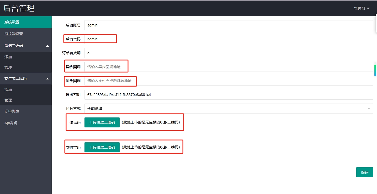The height and width of the screenshot is (194, 377).
Task: Click 上传收款二维码 button for 支付宝码
Action: point(102,147)
